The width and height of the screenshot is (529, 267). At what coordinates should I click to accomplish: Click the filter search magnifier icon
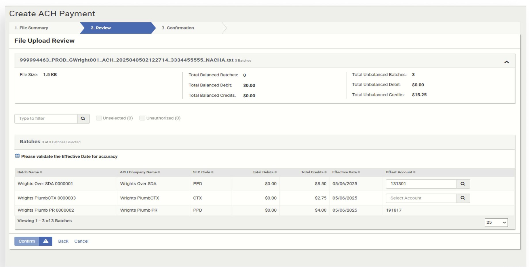click(83, 119)
